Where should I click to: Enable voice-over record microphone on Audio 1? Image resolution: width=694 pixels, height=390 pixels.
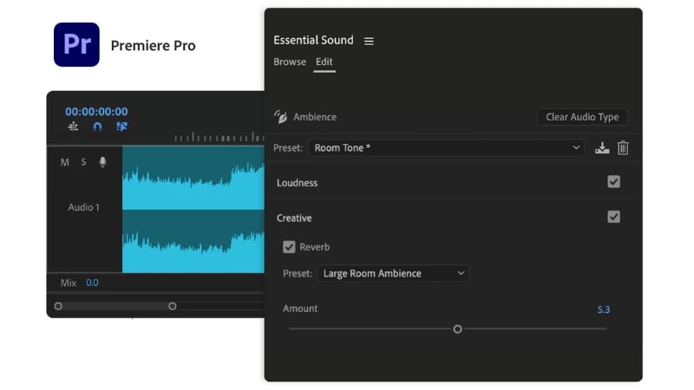102,162
